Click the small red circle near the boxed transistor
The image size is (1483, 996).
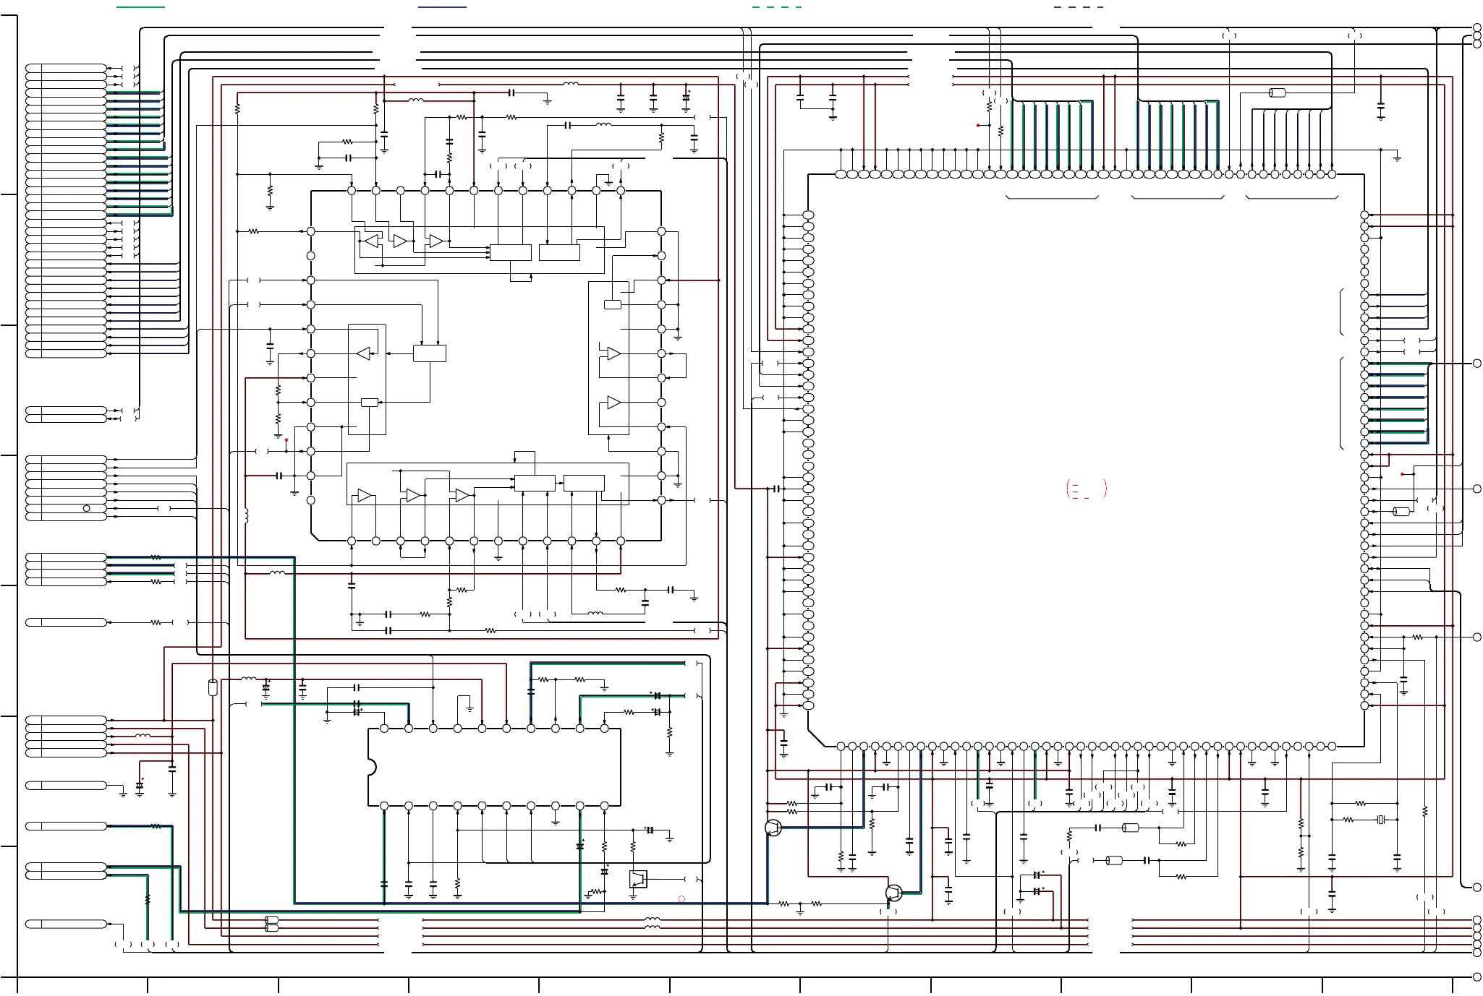681,899
